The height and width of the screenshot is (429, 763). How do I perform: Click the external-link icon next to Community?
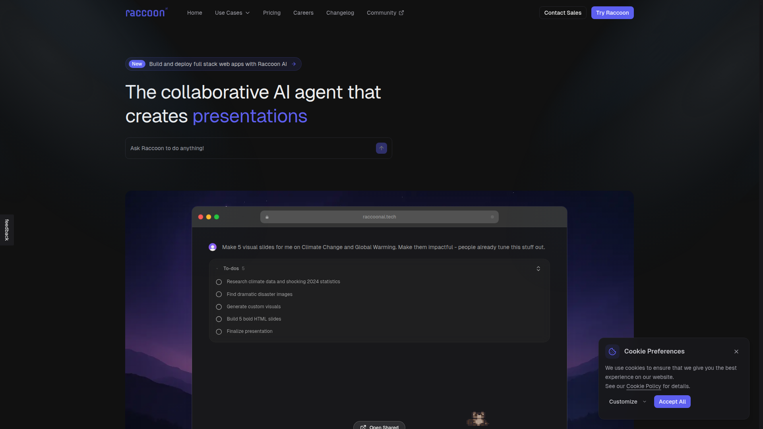401,12
